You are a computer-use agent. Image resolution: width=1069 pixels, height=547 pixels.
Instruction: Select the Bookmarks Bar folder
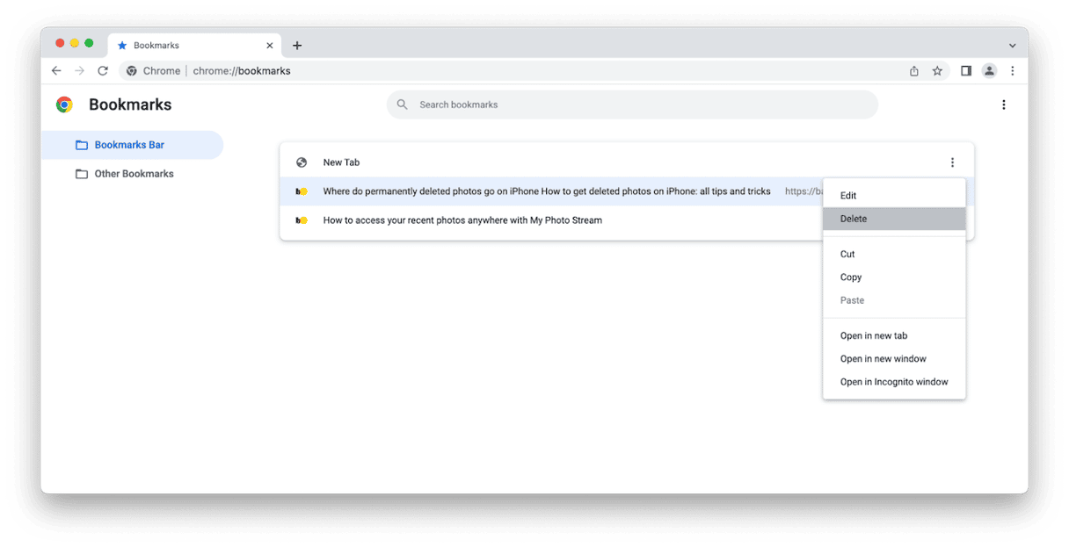tap(129, 145)
